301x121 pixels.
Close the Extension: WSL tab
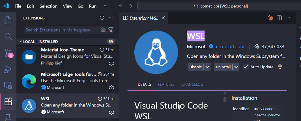[x=163, y=18]
